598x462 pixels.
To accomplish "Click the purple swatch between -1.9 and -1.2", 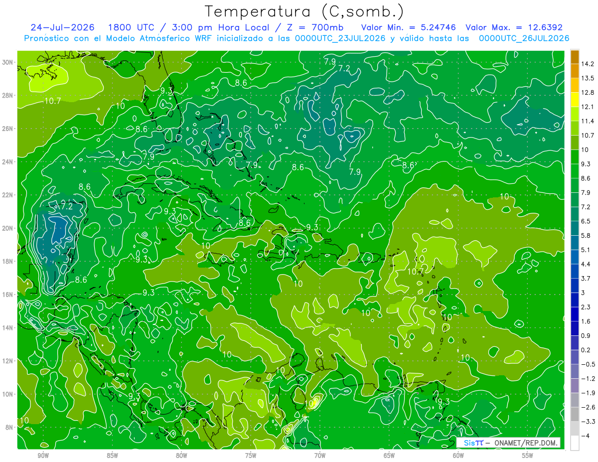I will point(575,386).
